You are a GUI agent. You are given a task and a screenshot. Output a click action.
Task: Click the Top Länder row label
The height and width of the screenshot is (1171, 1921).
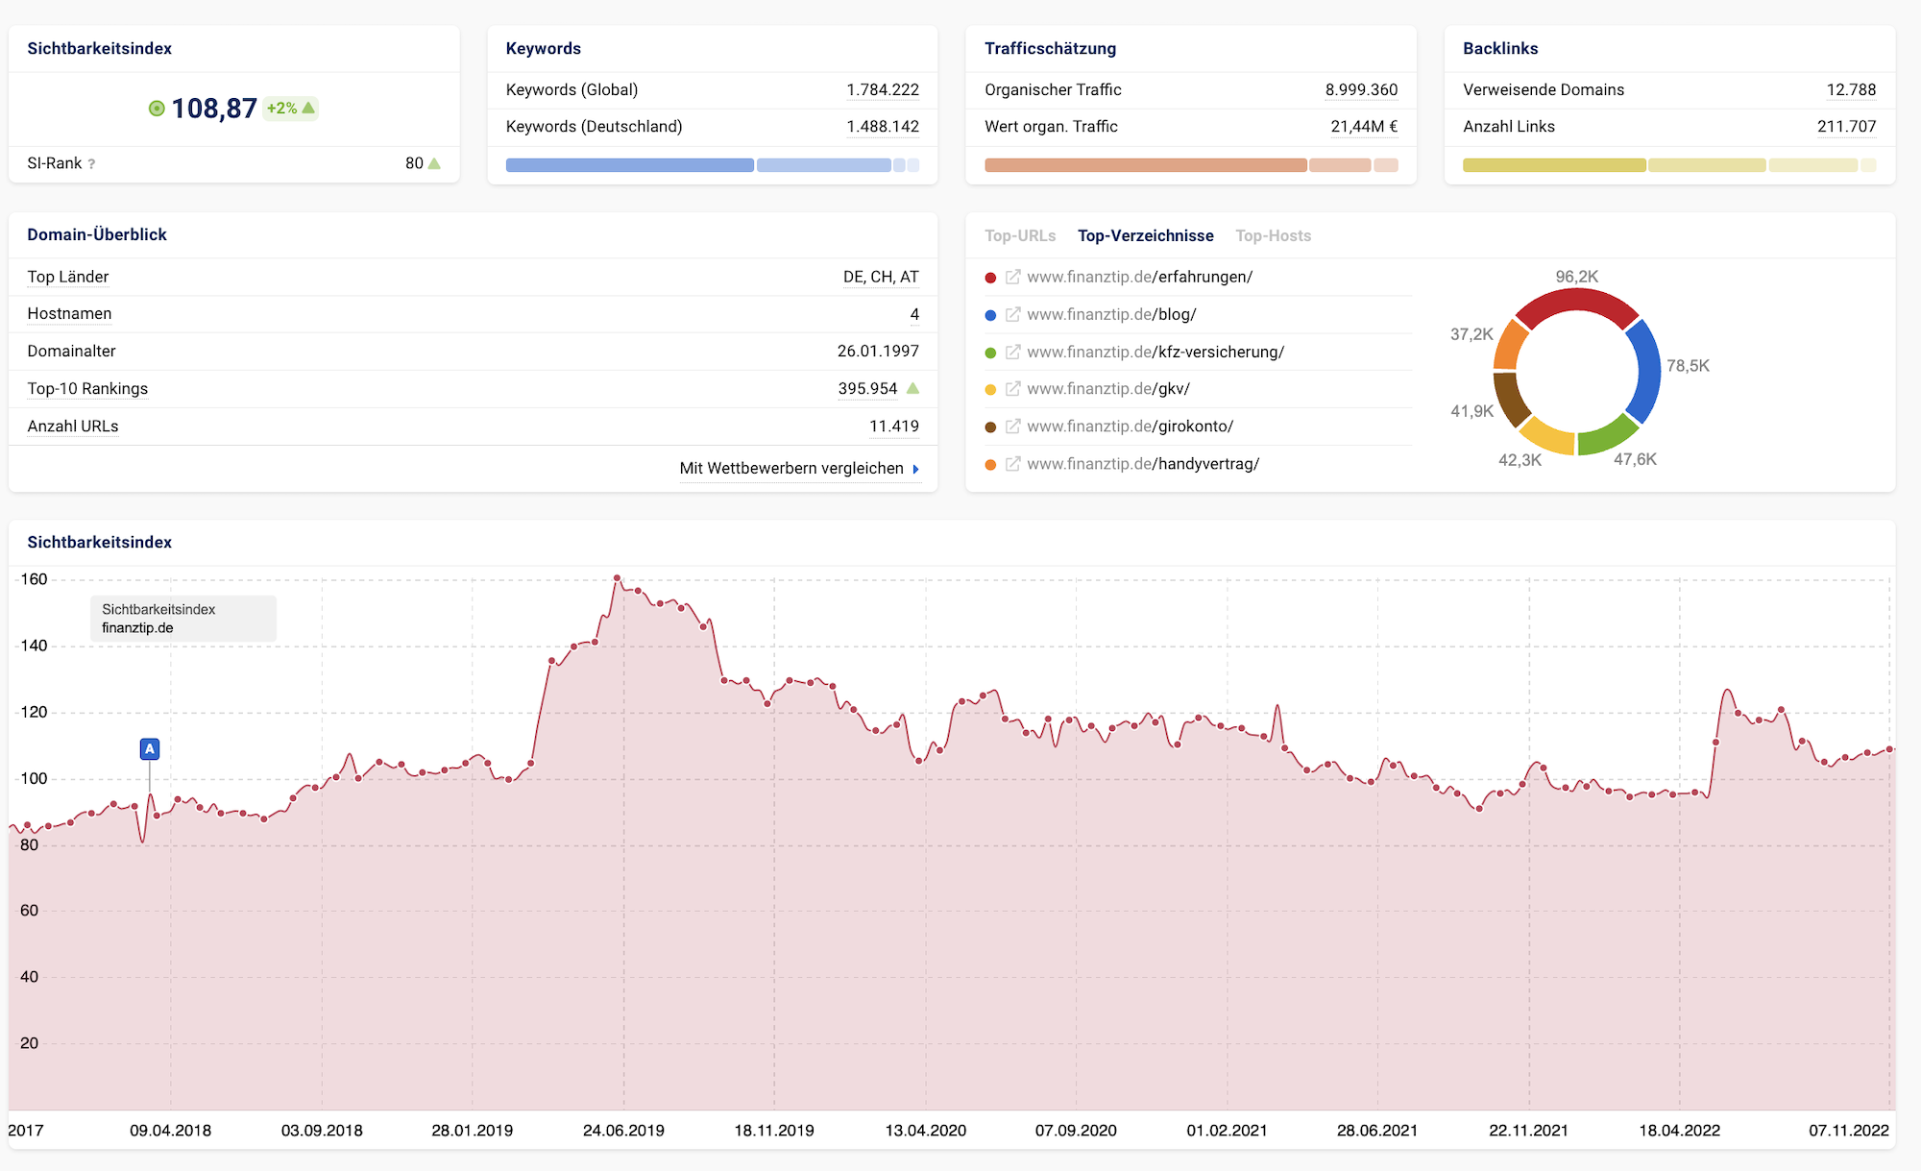(x=68, y=277)
